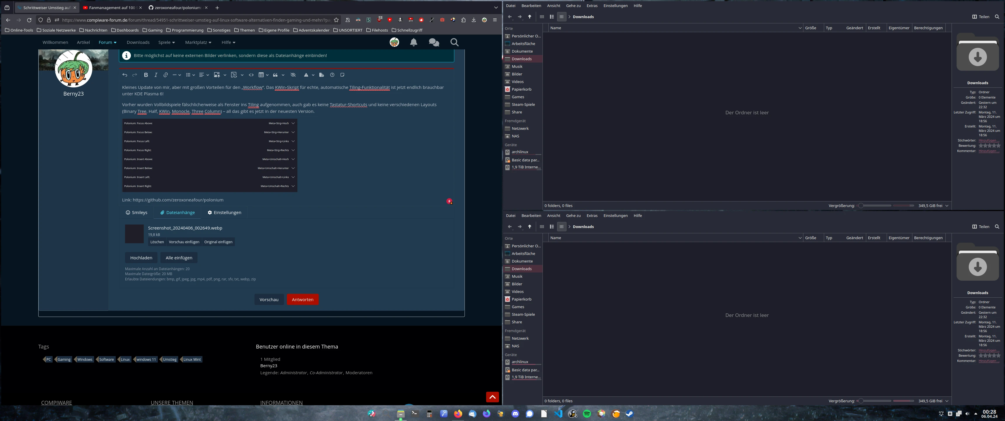Toggle italic formatting in the editor
1005x421 pixels.
pos(156,75)
